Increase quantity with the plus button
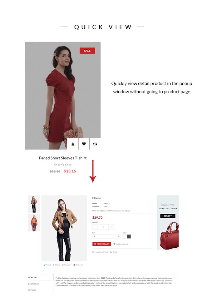The height and width of the screenshot is (308, 202). click(x=111, y=227)
